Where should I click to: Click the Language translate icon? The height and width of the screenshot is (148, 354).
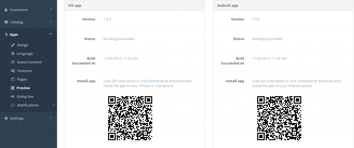[13, 53]
